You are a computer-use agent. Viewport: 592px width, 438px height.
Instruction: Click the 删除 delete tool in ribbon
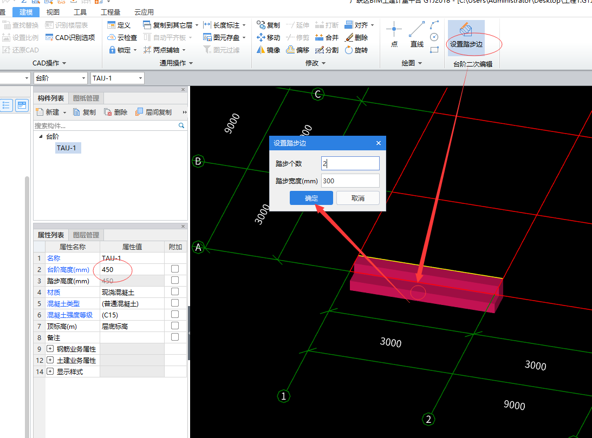pyautogui.click(x=356, y=38)
